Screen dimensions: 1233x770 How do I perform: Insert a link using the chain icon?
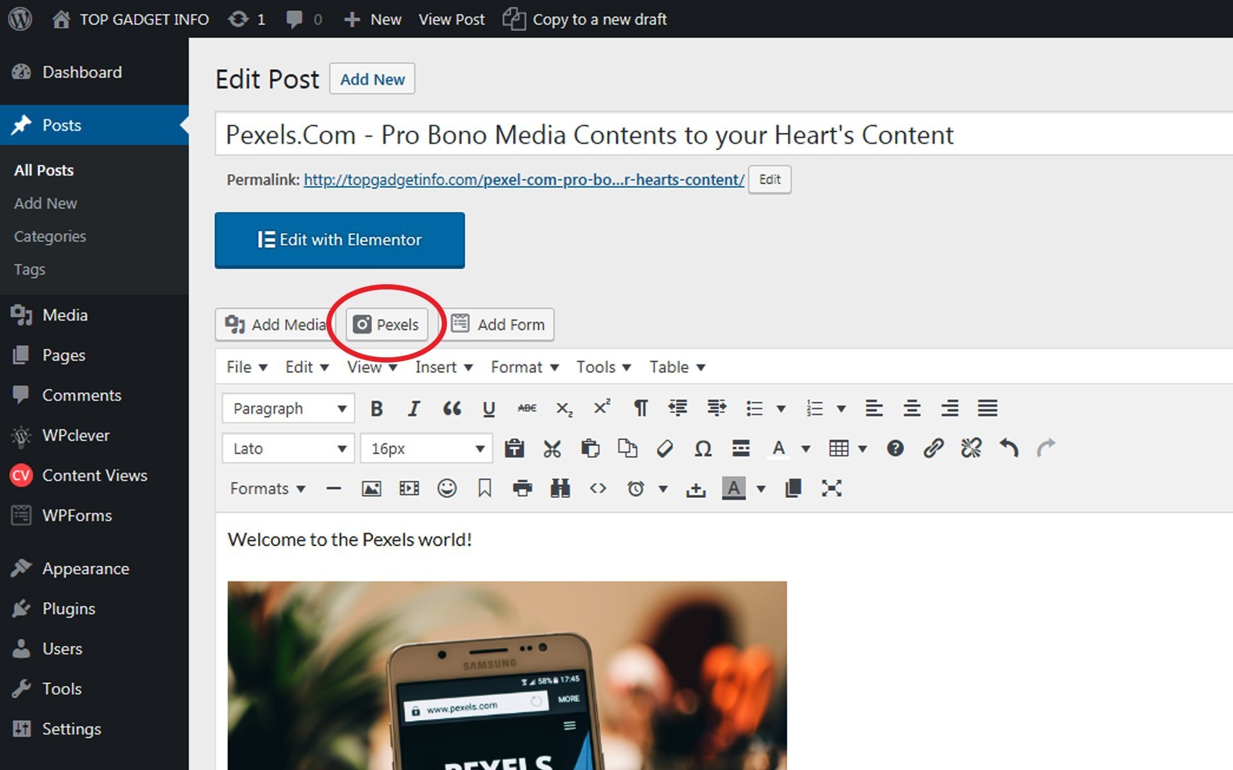click(933, 449)
